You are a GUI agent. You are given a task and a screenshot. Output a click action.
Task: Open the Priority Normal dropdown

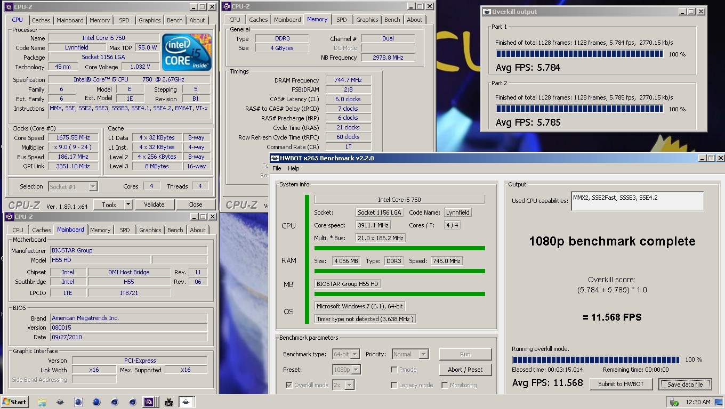[410, 354]
